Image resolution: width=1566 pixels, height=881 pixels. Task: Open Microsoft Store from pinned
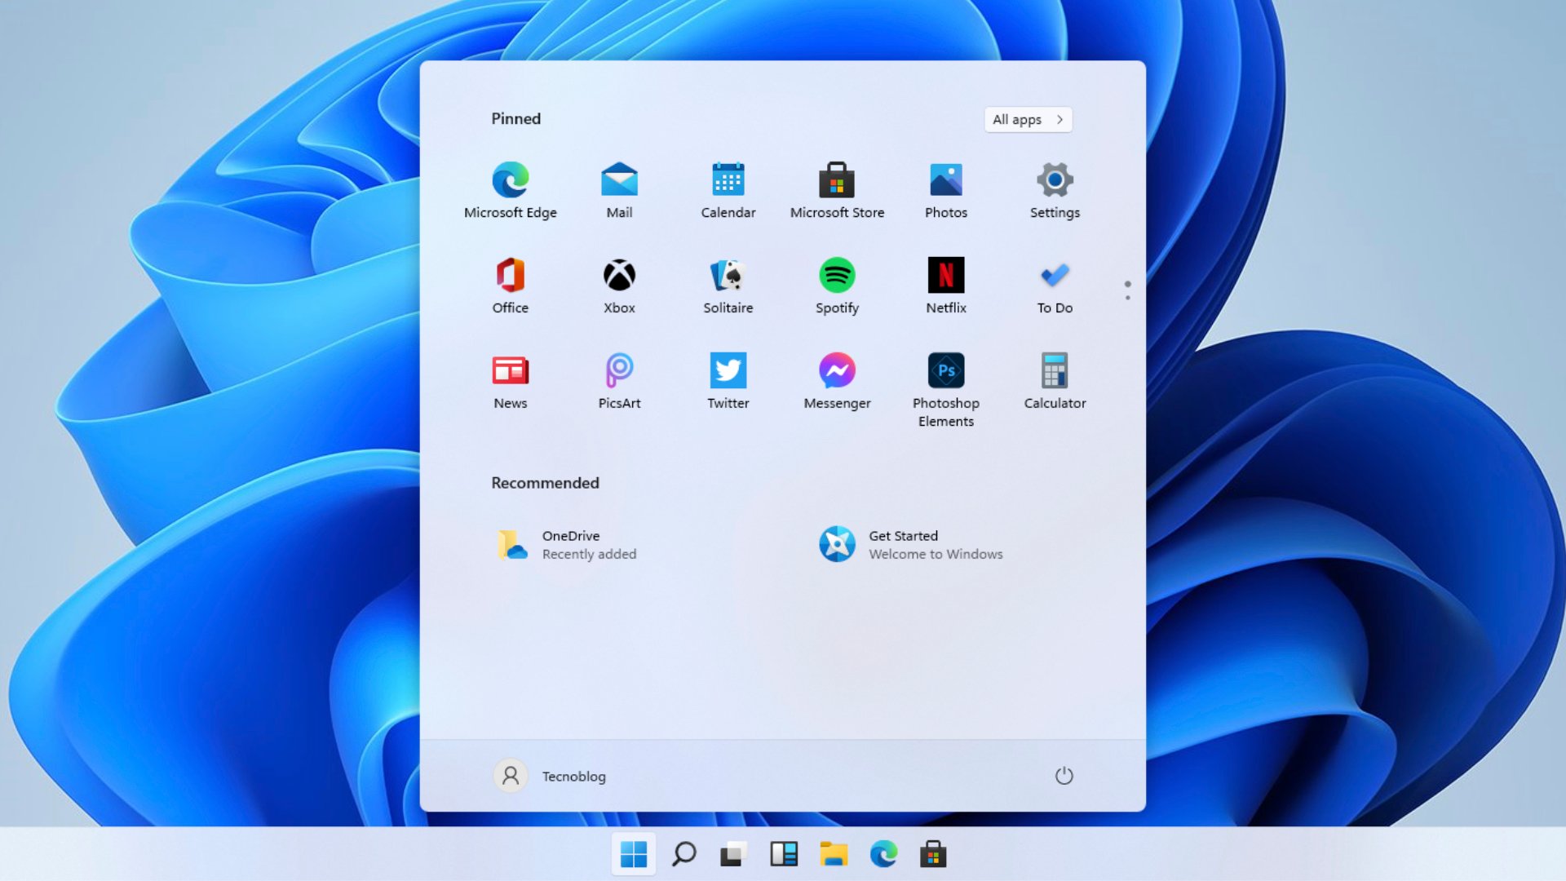click(x=837, y=189)
